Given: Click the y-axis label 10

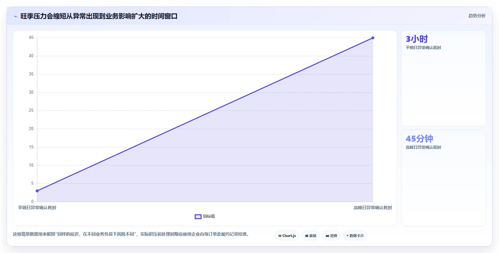Looking at the screenshot, I should (x=31, y=165).
